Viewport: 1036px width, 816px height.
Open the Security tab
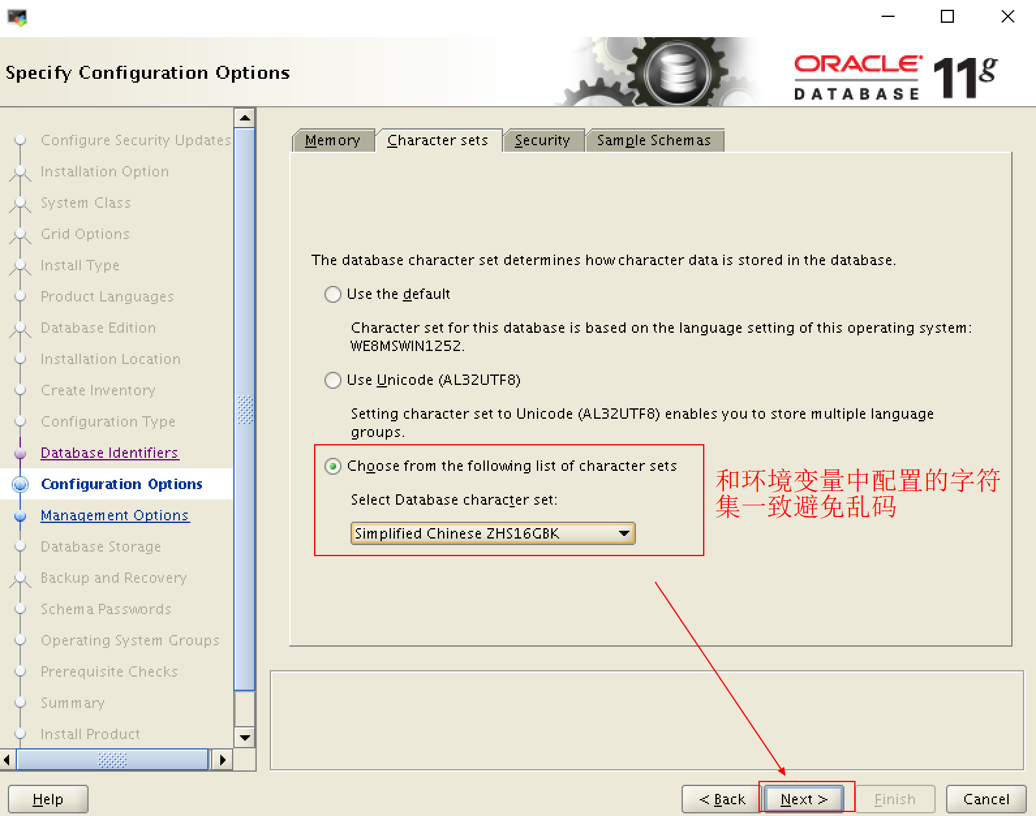click(542, 141)
